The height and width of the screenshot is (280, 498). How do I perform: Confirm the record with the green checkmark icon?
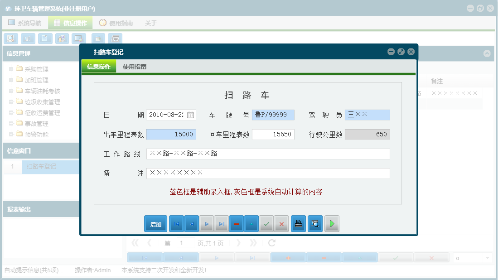266,223
